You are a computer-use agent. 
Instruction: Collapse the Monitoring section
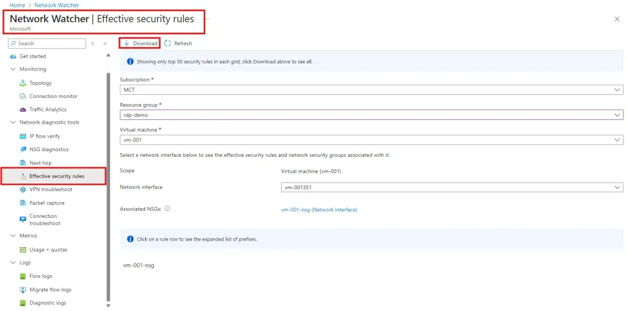point(13,69)
